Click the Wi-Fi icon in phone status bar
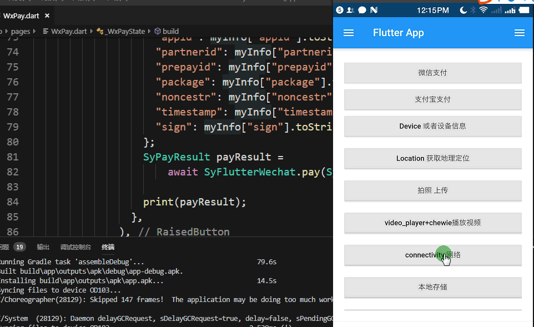 [483, 10]
